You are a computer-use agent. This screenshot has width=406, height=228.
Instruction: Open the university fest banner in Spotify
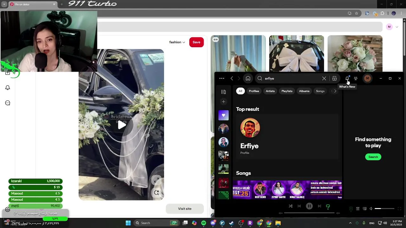click(x=287, y=190)
